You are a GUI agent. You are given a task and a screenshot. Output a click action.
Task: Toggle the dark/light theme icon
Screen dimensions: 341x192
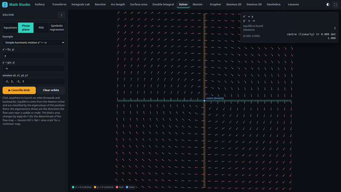[x=328, y=4]
